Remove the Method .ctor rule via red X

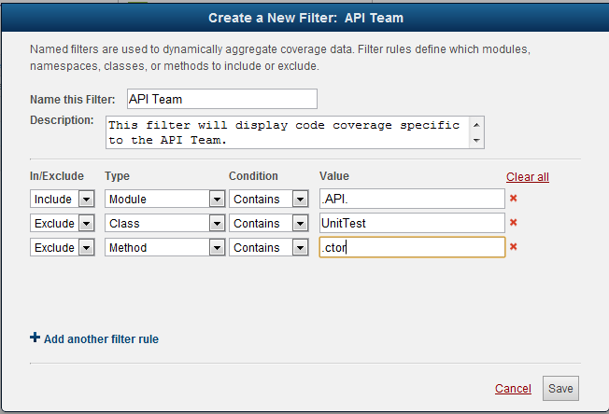click(x=513, y=247)
